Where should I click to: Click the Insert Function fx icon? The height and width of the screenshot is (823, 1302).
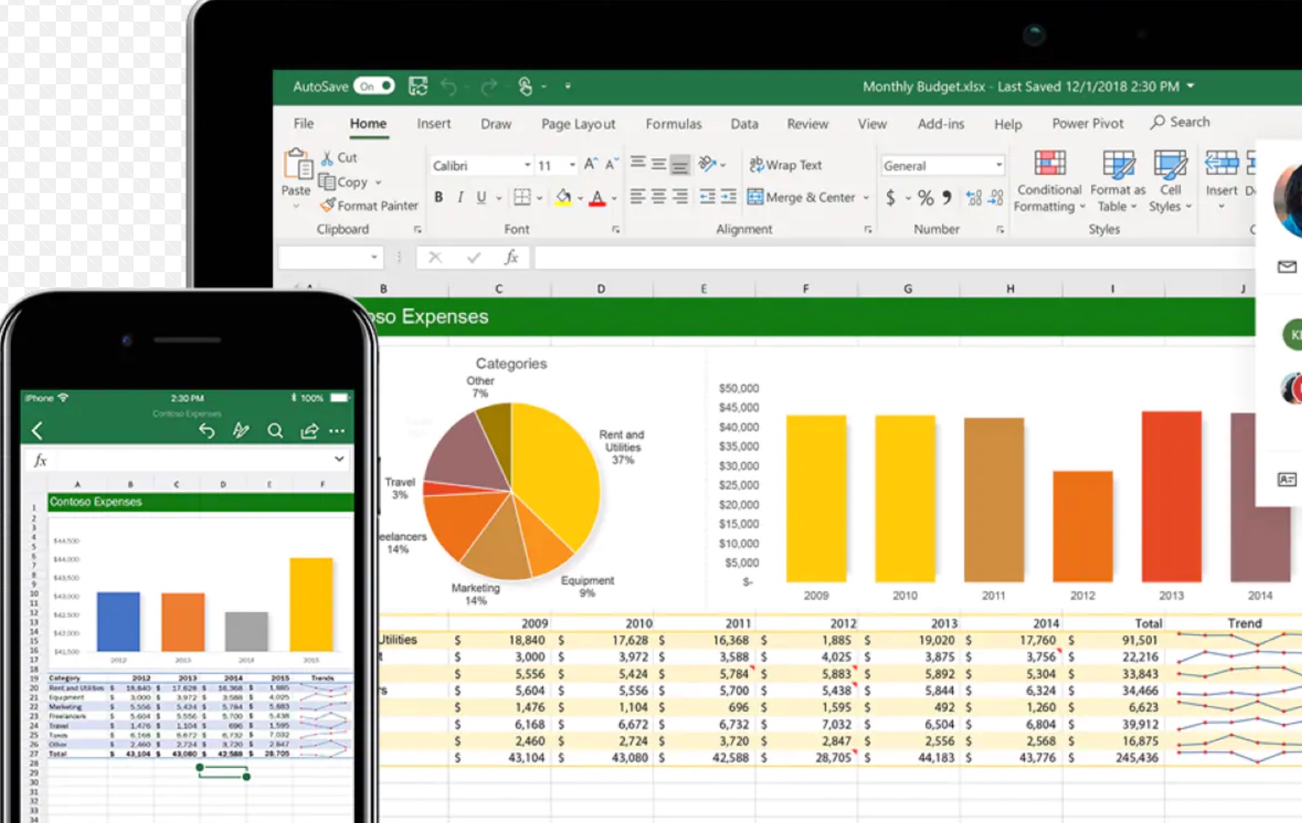(511, 258)
